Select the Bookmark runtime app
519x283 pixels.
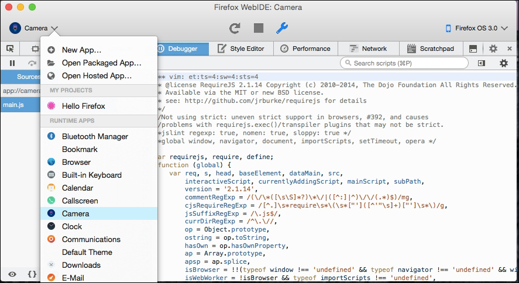[99, 149]
